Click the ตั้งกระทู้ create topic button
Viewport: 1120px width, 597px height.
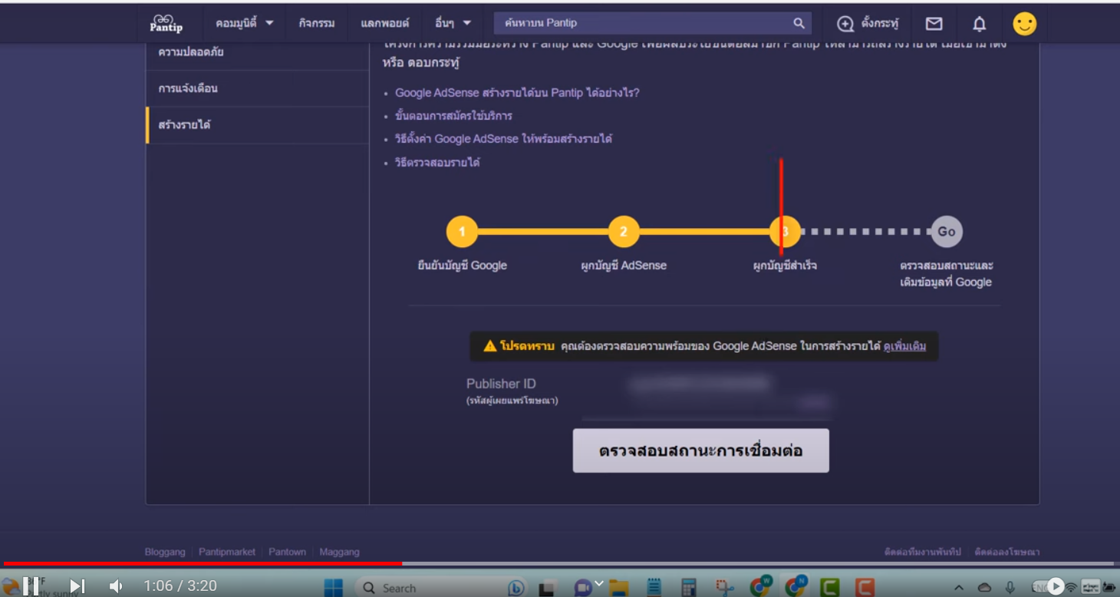pyautogui.click(x=868, y=24)
